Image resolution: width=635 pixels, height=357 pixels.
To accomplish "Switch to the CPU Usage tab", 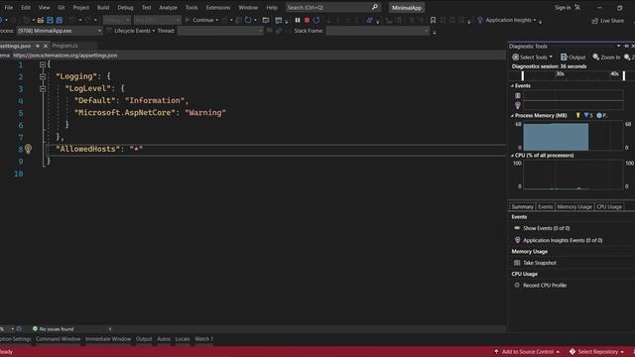I will 608,207.
